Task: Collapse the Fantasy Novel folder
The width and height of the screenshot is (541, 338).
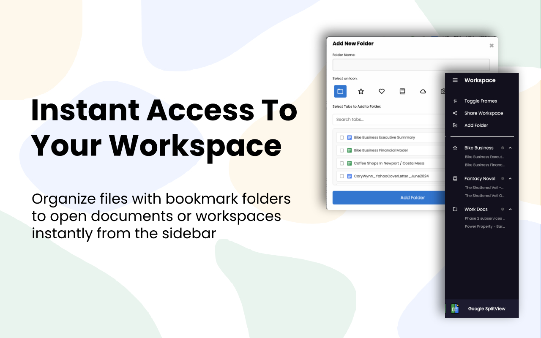Action: tap(510, 178)
